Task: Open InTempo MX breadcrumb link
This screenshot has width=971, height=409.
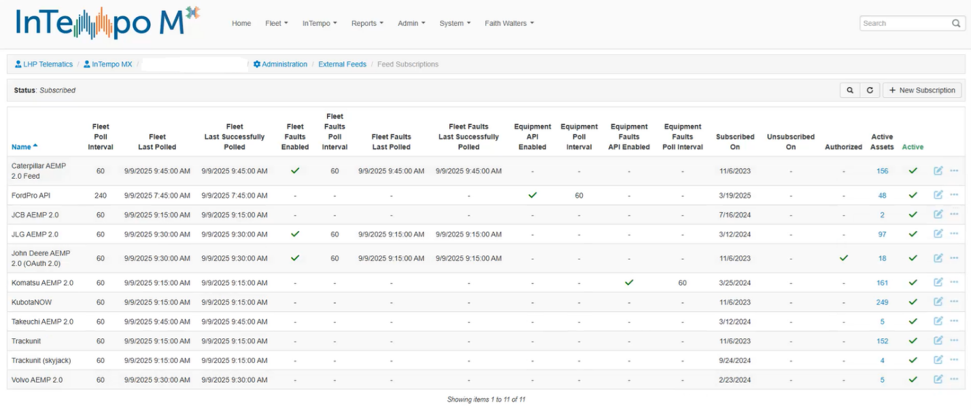Action: tap(107, 64)
